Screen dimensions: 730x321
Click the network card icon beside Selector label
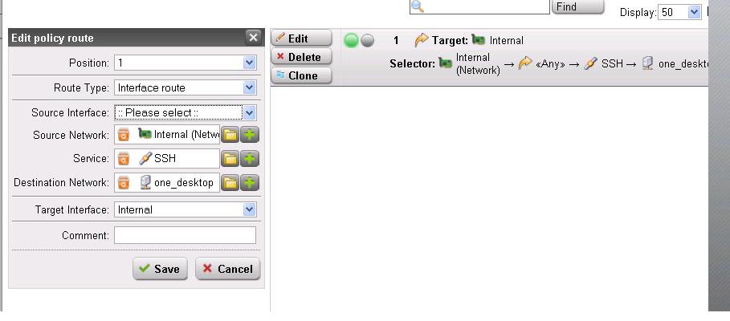(446, 63)
